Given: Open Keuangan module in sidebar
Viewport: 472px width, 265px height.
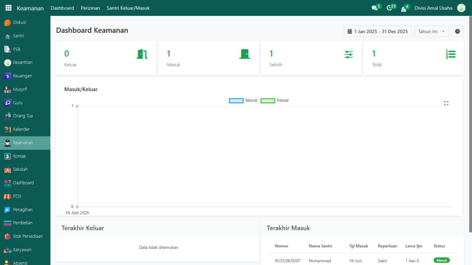Looking at the screenshot, I should (22, 76).
